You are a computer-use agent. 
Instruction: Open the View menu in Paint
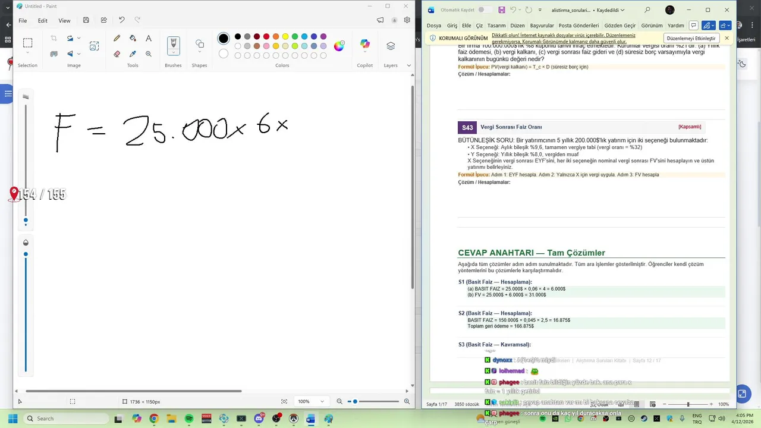64,20
